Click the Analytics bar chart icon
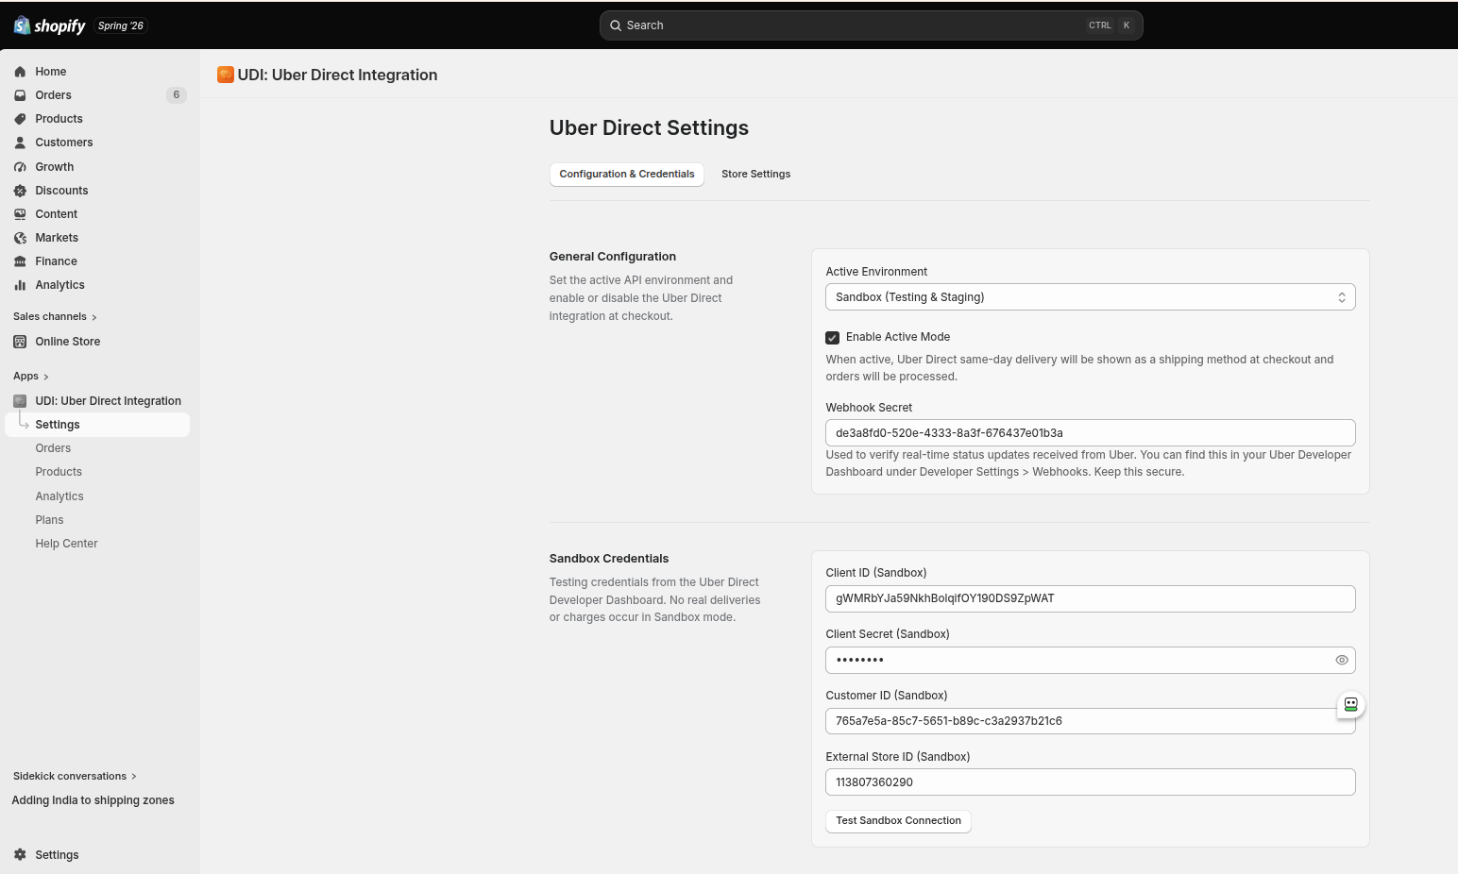The image size is (1458, 874). point(20,285)
